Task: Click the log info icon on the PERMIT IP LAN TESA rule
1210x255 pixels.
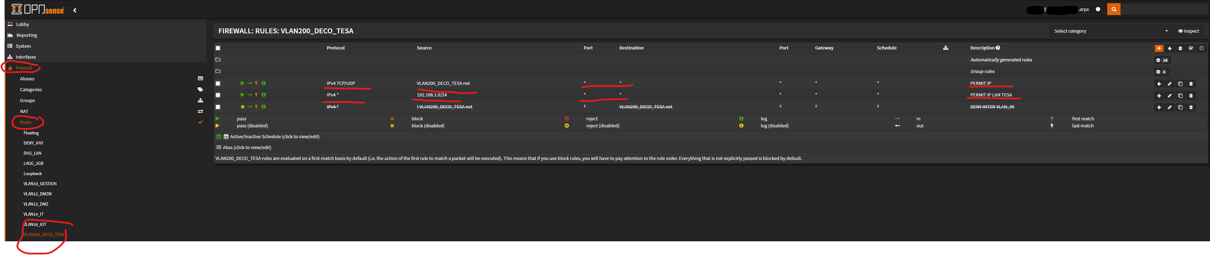Action: coord(264,95)
